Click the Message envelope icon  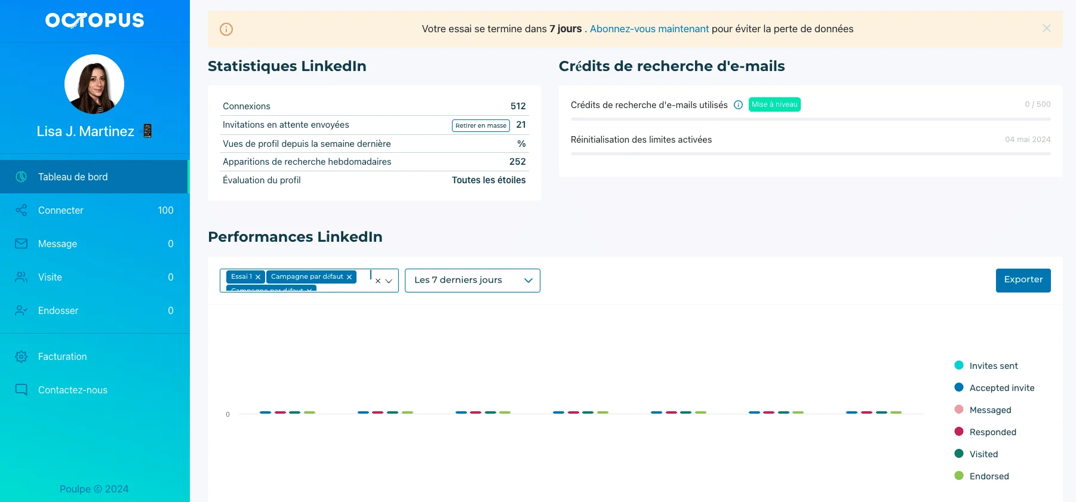[x=21, y=244]
